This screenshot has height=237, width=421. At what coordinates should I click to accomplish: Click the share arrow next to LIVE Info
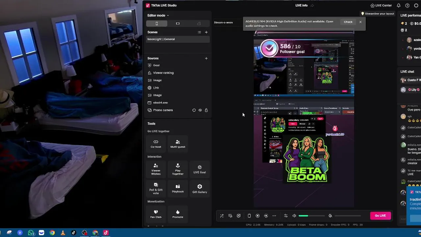[x=312, y=6]
